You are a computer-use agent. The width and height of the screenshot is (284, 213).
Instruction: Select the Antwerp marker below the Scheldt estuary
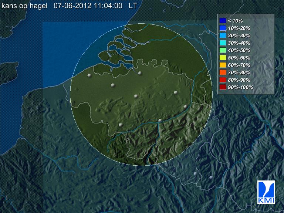[139, 73]
